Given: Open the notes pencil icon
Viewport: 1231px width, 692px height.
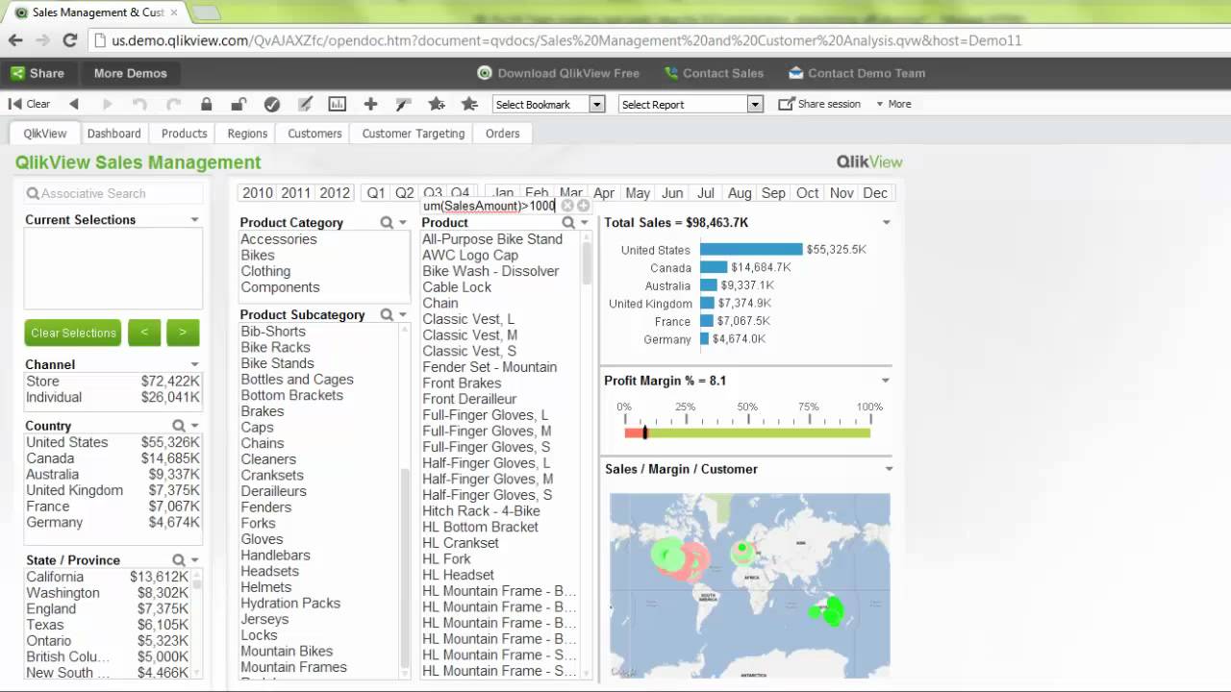Looking at the screenshot, I should (x=305, y=104).
